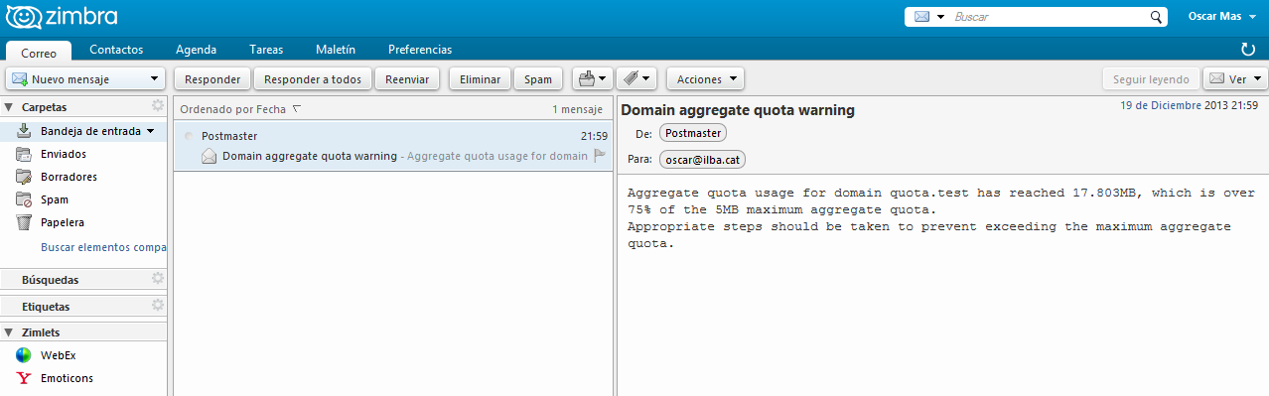This screenshot has width=1269, height=396.
Task: Refresh with the circular arrow icon
Action: [x=1248, y=49]
